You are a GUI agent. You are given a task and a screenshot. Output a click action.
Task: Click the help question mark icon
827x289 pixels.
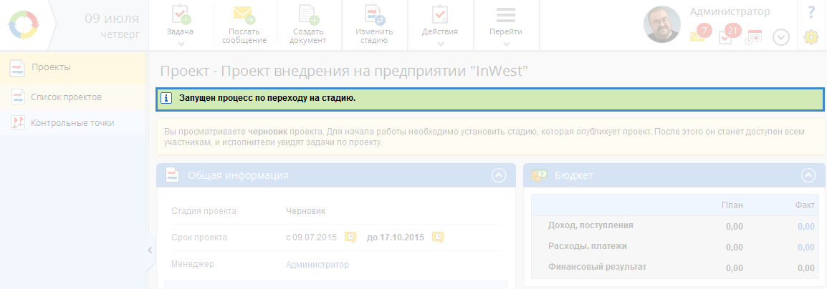(x=811, y=12)
